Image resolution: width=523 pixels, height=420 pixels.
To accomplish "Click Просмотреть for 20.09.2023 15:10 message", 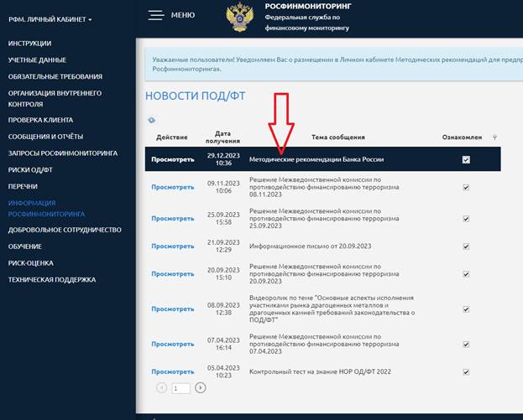I will (x=173, y=274).
